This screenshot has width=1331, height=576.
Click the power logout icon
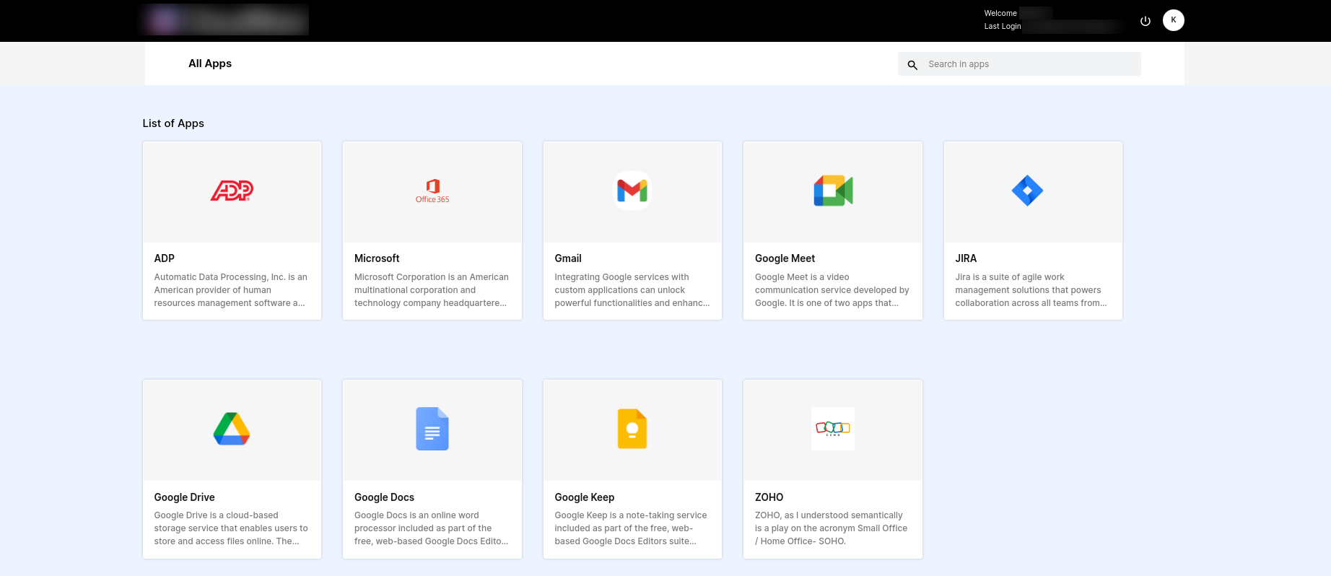pos(1145,21)
